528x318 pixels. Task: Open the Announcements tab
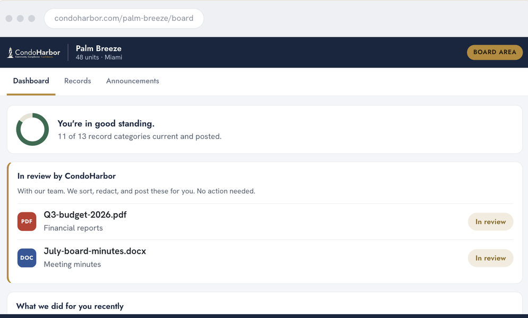point(133,81)
